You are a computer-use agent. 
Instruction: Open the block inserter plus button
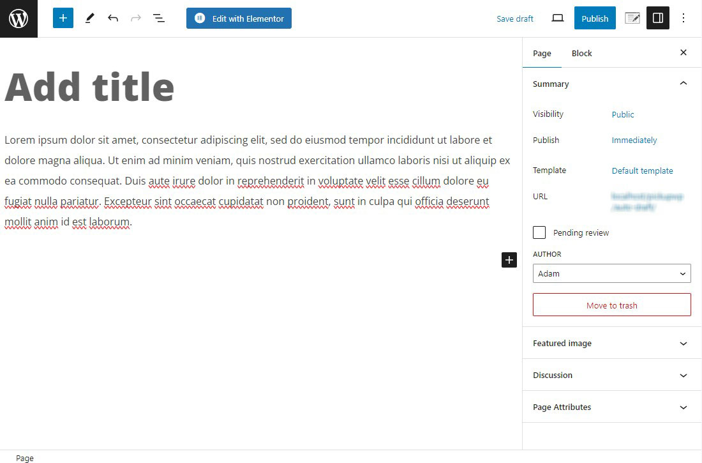(63, 18)
